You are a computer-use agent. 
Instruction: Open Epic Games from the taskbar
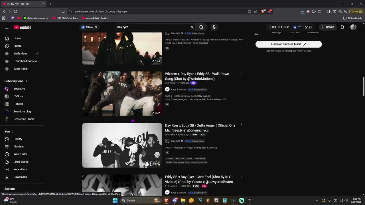click(250, 200)
